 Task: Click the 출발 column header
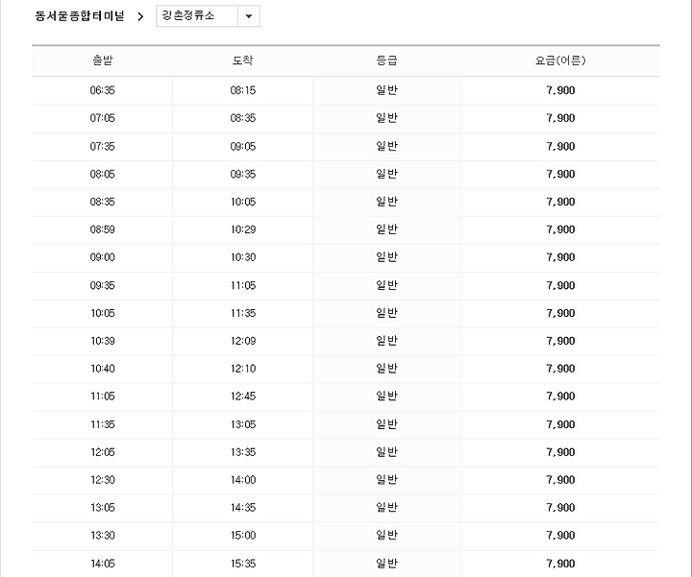click(x=103, y=60)
